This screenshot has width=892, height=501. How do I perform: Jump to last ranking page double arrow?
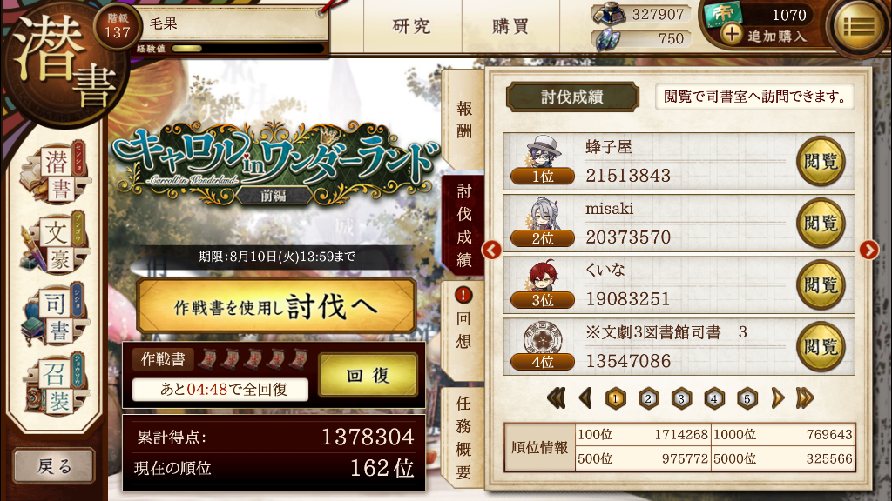pyautogui.click(x=805, y=398)
